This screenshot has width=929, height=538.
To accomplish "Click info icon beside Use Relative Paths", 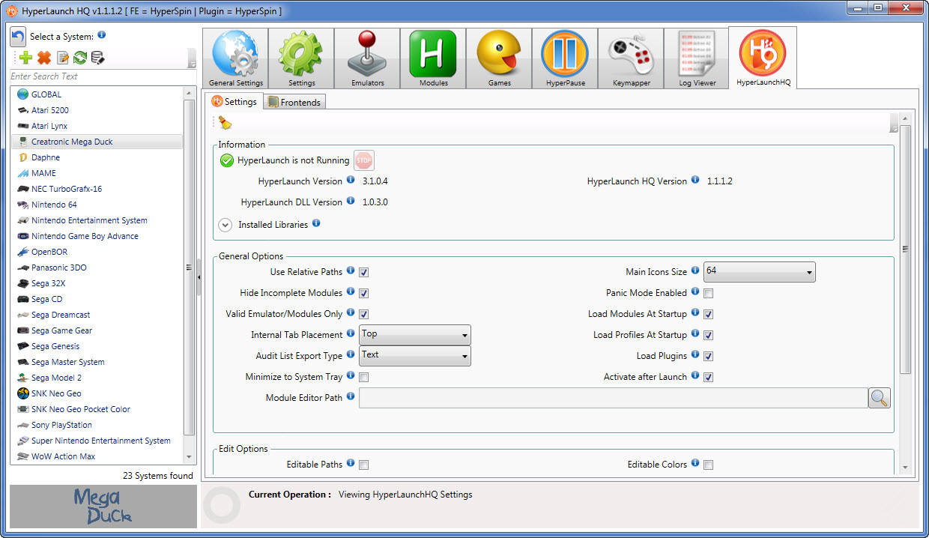I will pyautogui.click(x=351, y=270).
